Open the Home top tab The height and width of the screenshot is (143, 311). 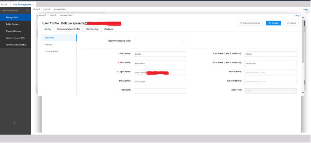(x=4, y=4)
